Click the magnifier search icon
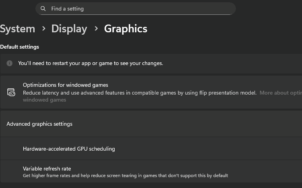The width and height of the screenshot is (302, 188). coord(43,9)
